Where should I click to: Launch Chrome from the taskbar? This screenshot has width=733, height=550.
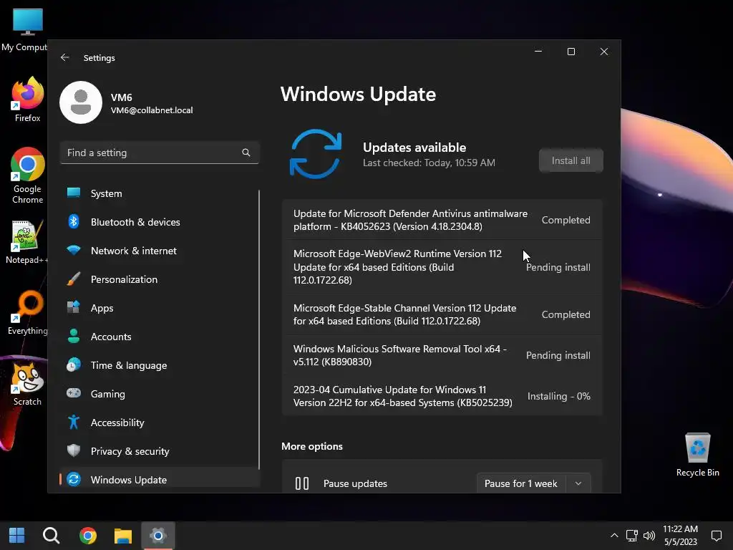tap(87, 535)
